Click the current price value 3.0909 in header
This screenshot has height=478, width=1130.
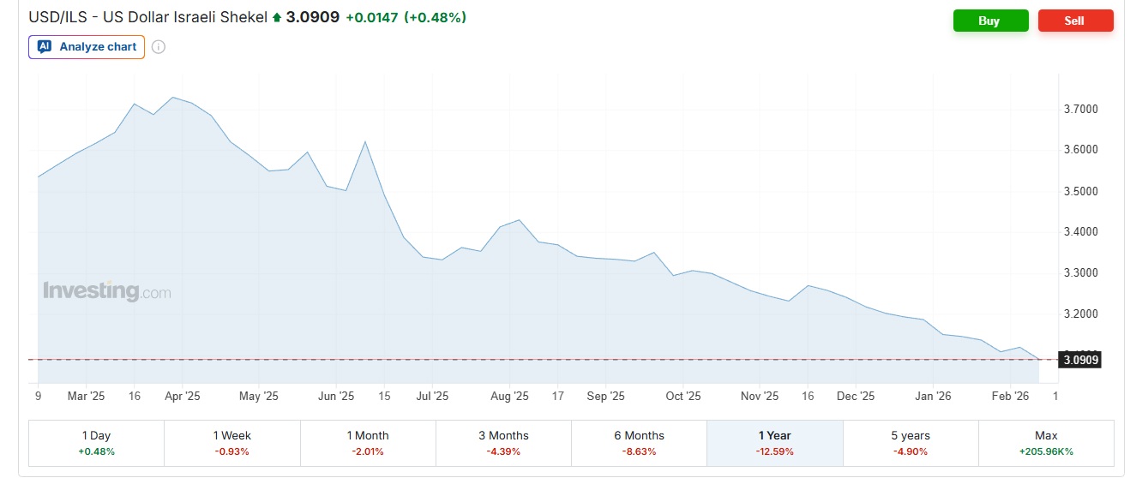point(312,17)
